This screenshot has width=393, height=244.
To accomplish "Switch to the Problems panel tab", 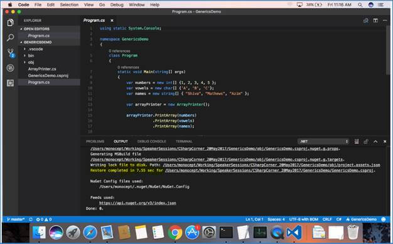I will (95, 141).
